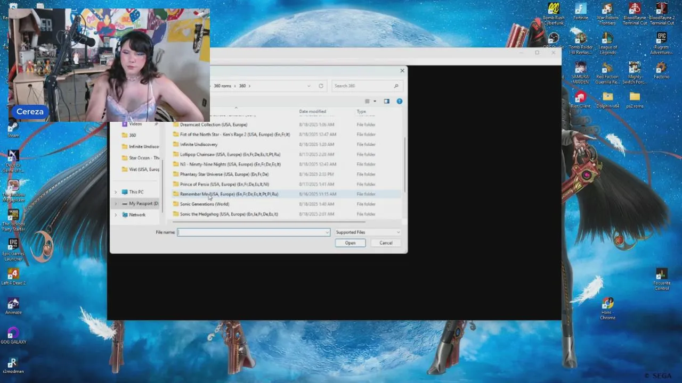682x383 pixels.
Task: Select BloodRayne Terminal Cut desktop icon
Action: click(634, 13)
